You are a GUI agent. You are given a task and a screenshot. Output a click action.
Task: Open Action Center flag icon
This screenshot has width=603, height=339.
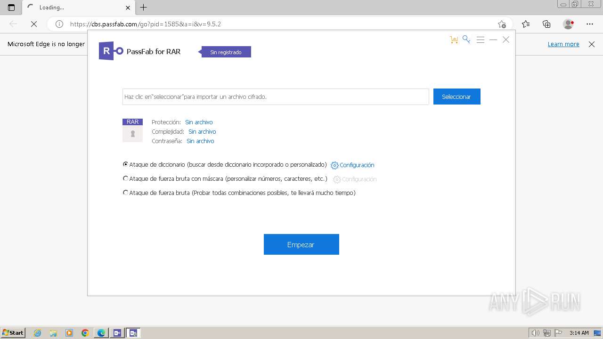pos(558,333)
